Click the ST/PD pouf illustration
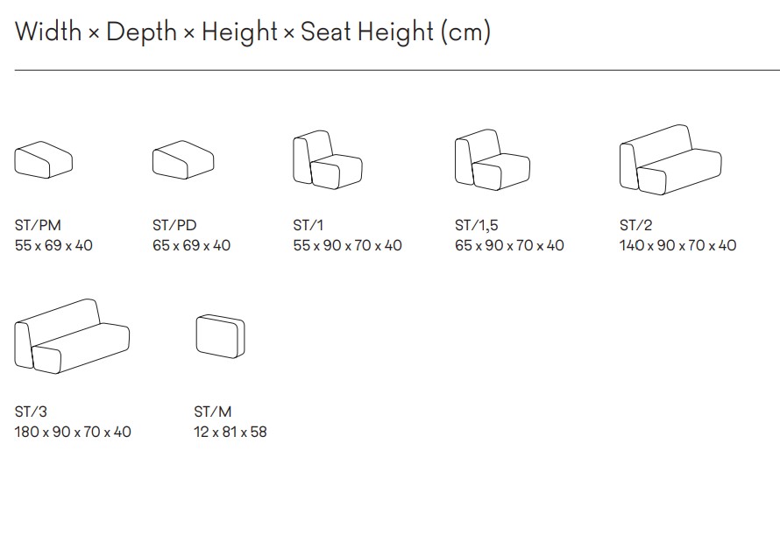 tap(183, 159)
